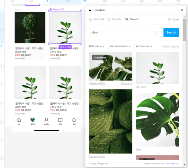188x168 pixels.
Task: Select the feey monstera leaf photo
Action: coord(157,120)
